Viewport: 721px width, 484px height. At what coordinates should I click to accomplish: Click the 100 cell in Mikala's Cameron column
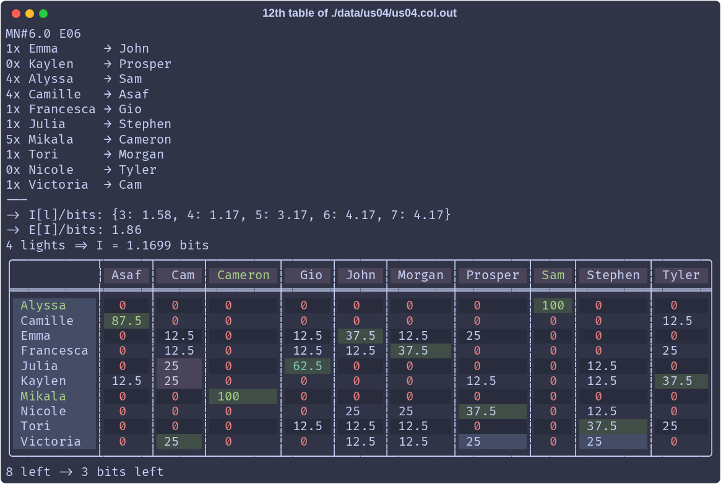[x=243, y=396]
